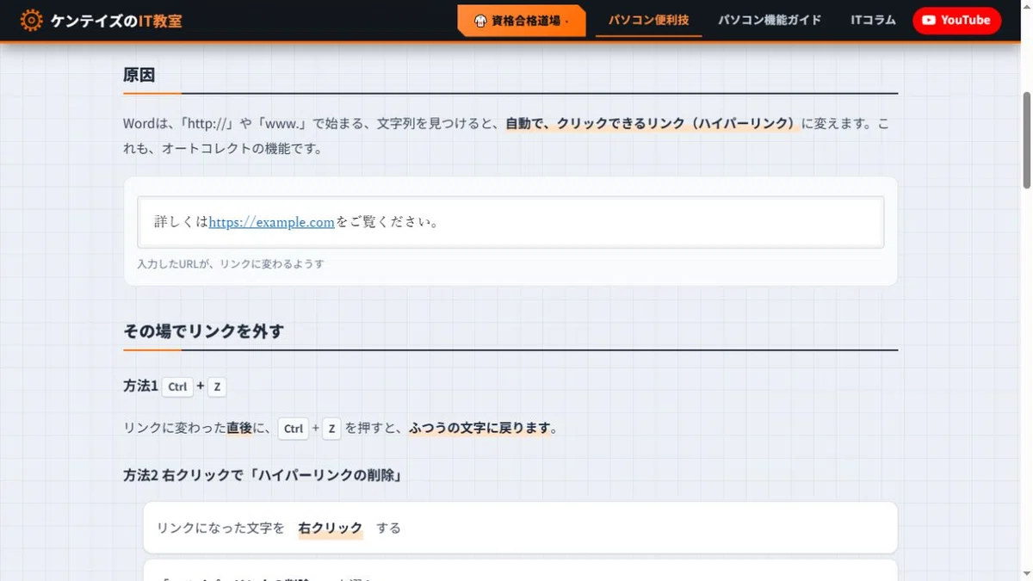Go to the ITコラム section
This screenshot has height=581, width=1033.
pos(873,20)
